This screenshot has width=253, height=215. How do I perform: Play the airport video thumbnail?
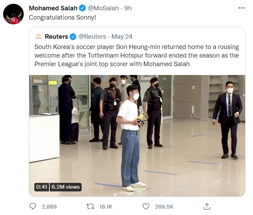137,135
